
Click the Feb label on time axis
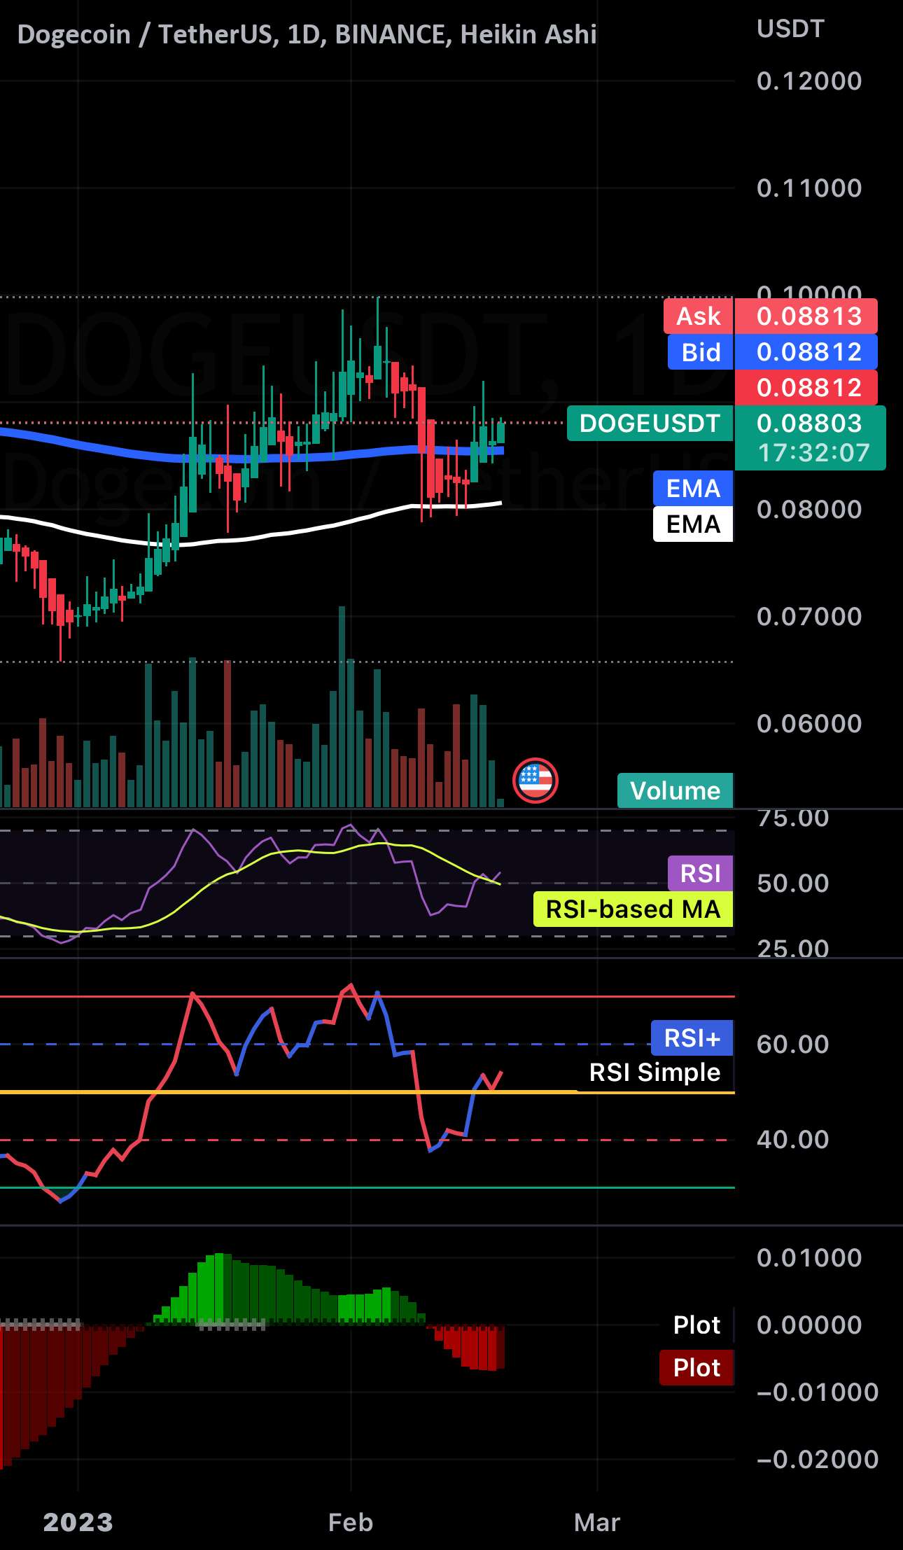point(351,1523)
